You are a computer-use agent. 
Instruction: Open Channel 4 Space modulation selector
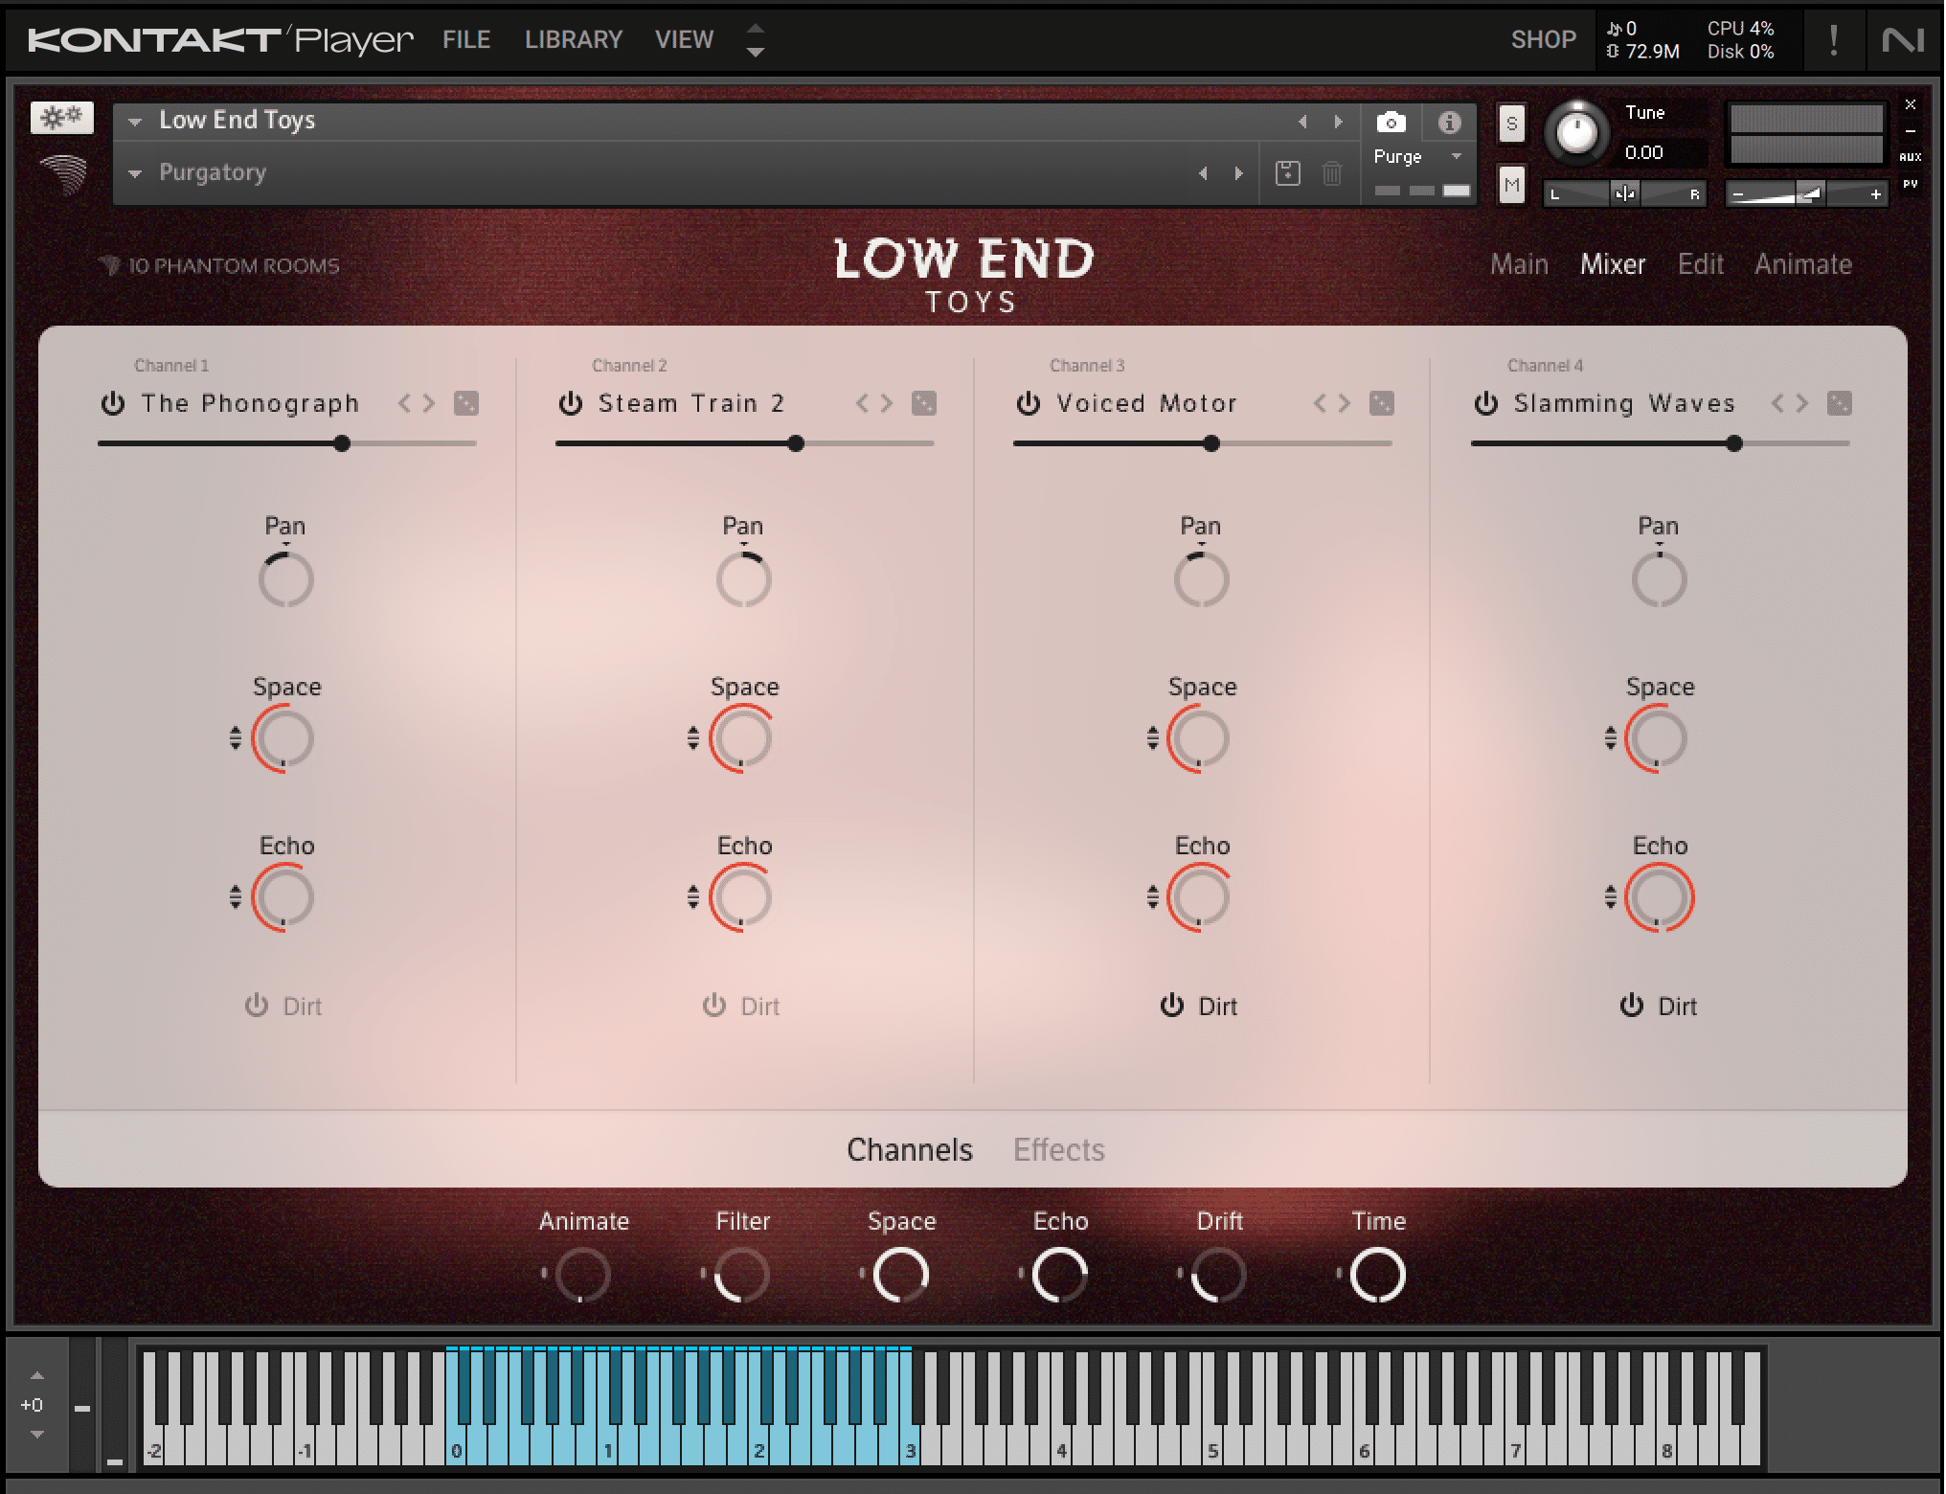click(x=1611, y=737)
